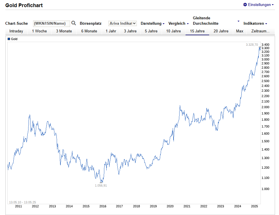Show the Max time range
The width and height of the screenshot is (279, 215).
(240, 31)
